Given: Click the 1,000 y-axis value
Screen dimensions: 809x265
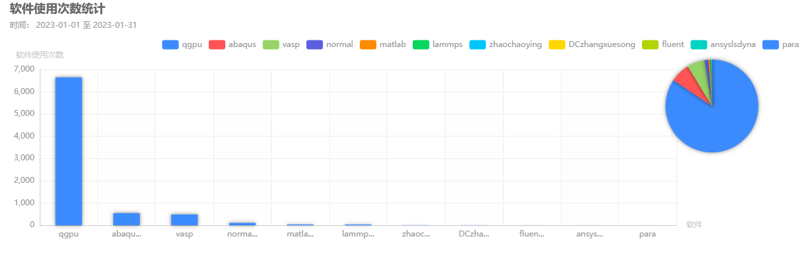Looking at the screenshot, I should (x=23, y=203).
